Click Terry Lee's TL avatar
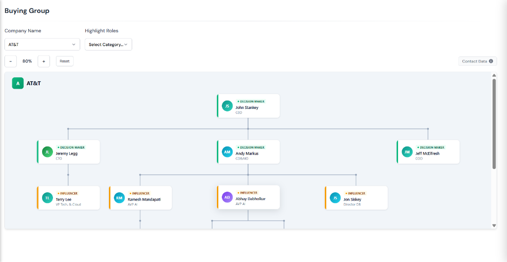Screen dimensions: 507x262 47,198
